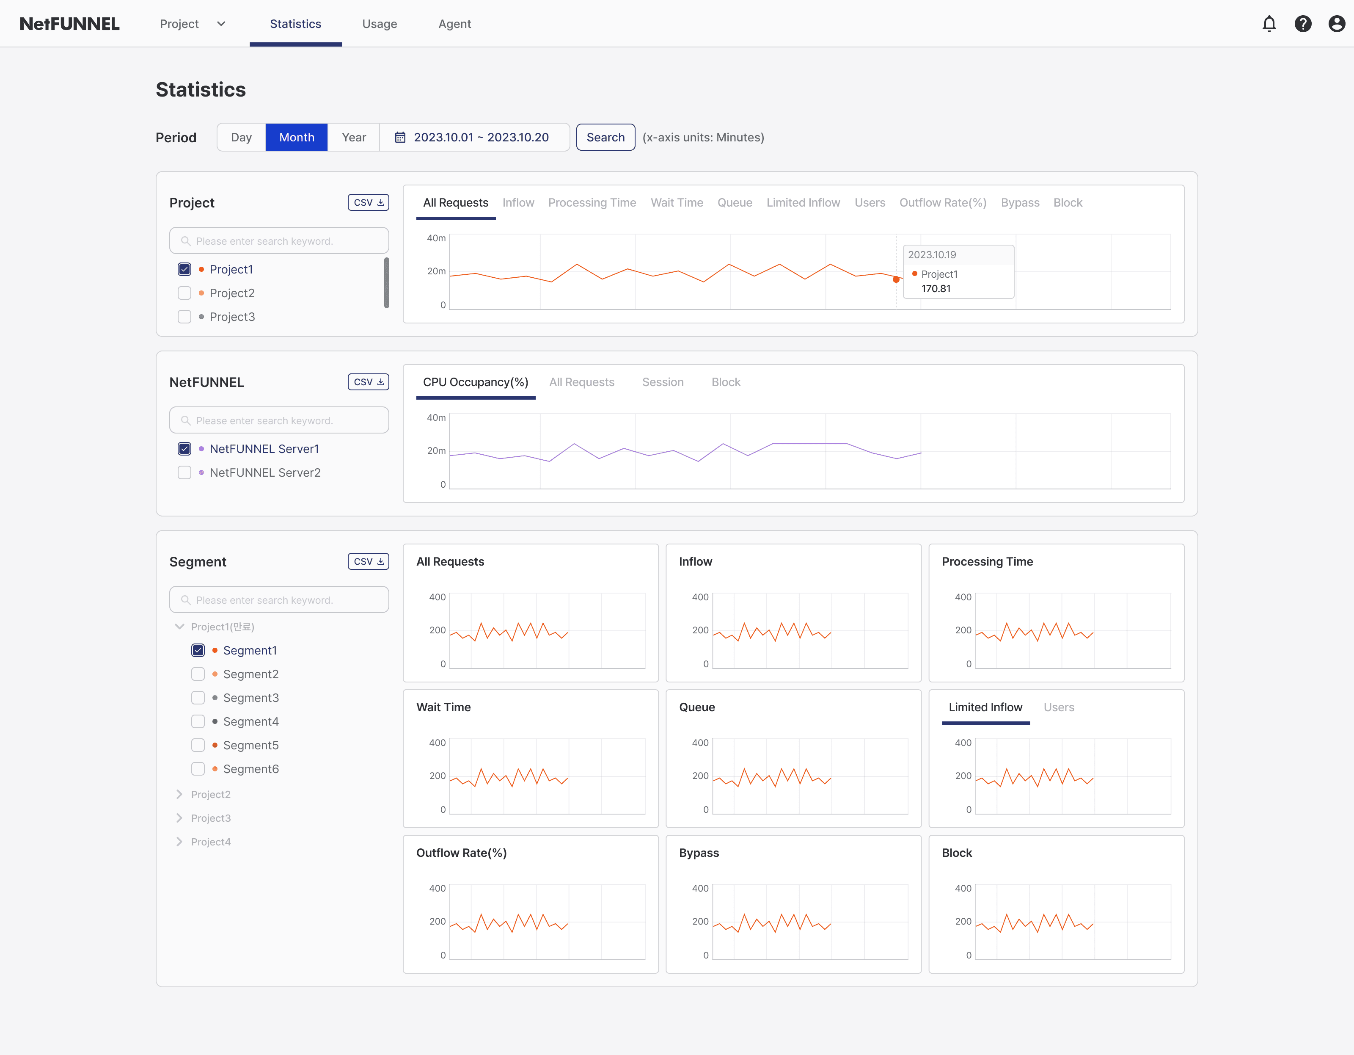
Task: Click the CSV download icon for NetFUNNEL
Action: coord(368,383)
